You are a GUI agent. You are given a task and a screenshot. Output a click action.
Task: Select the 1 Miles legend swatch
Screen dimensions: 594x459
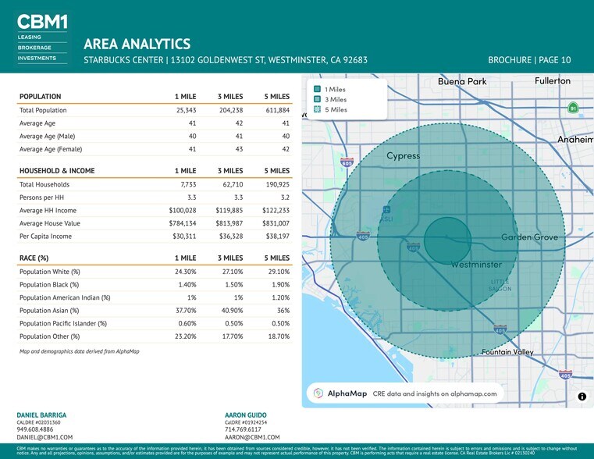pos(317,89)
